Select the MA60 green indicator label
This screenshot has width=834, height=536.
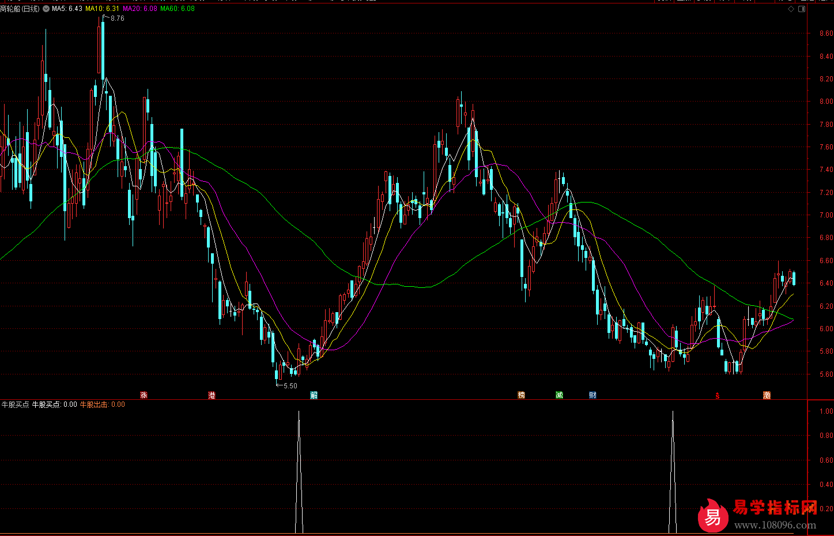click(178, 9)
